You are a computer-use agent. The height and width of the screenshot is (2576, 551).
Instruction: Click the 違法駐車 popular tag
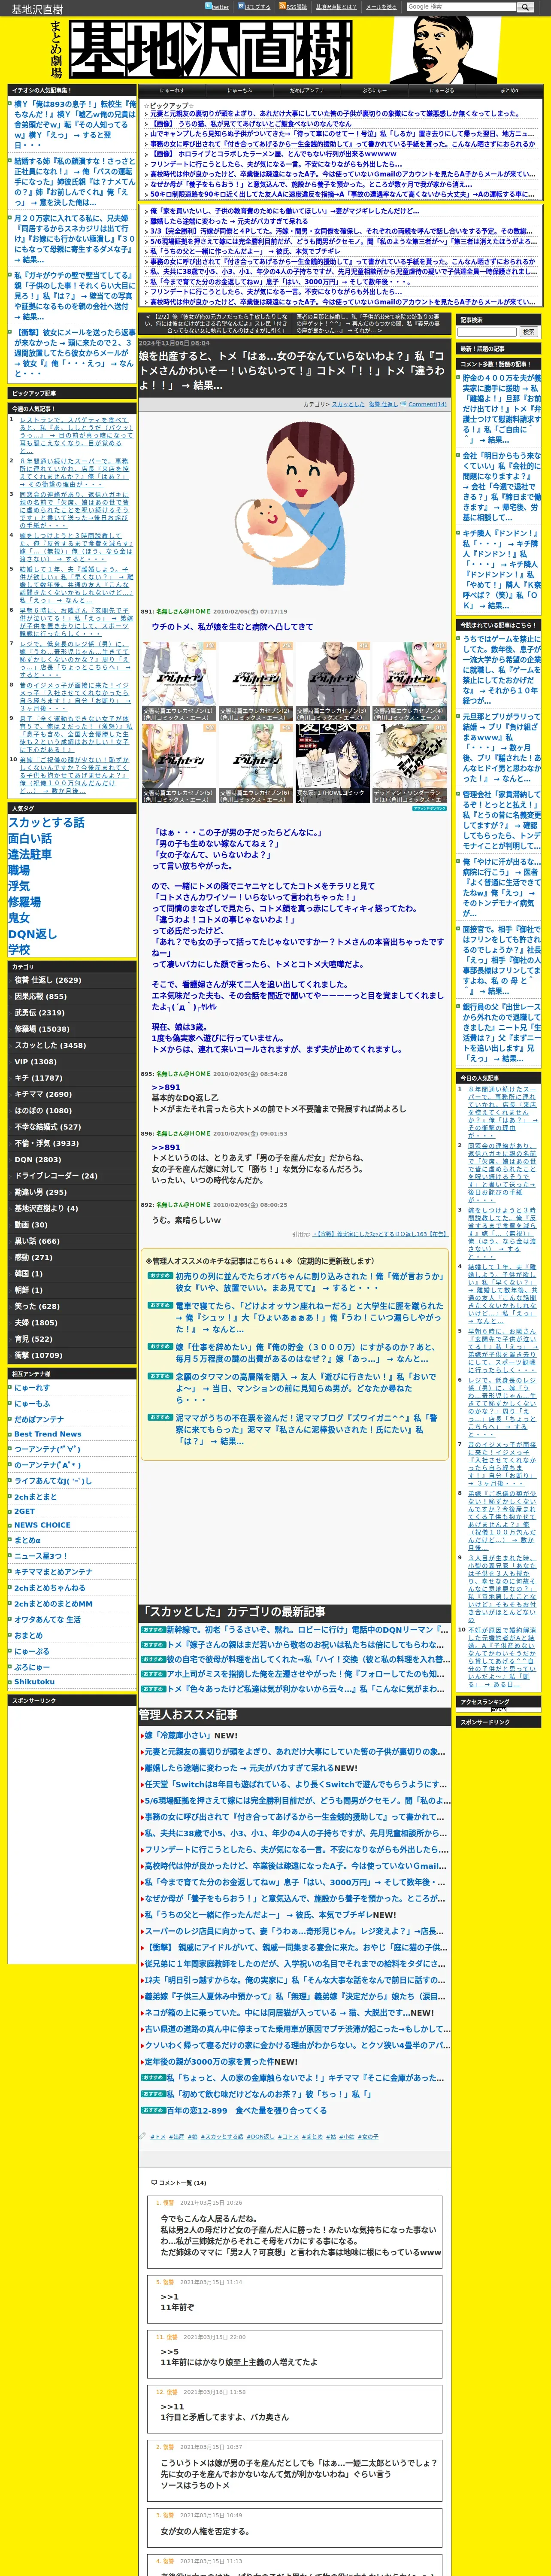pyautogui.click(x=30, y=854)
